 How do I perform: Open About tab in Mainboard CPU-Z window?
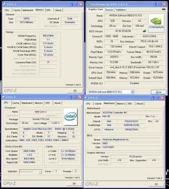[x=140, y=104]
